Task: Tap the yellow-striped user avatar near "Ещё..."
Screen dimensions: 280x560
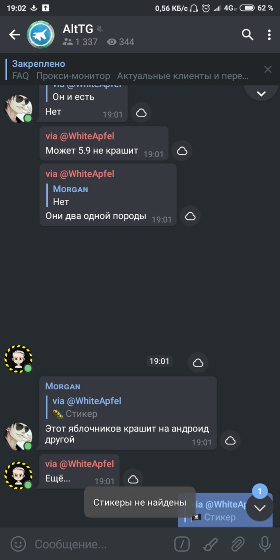Action: pyautogui.click(x=18, y=476)
